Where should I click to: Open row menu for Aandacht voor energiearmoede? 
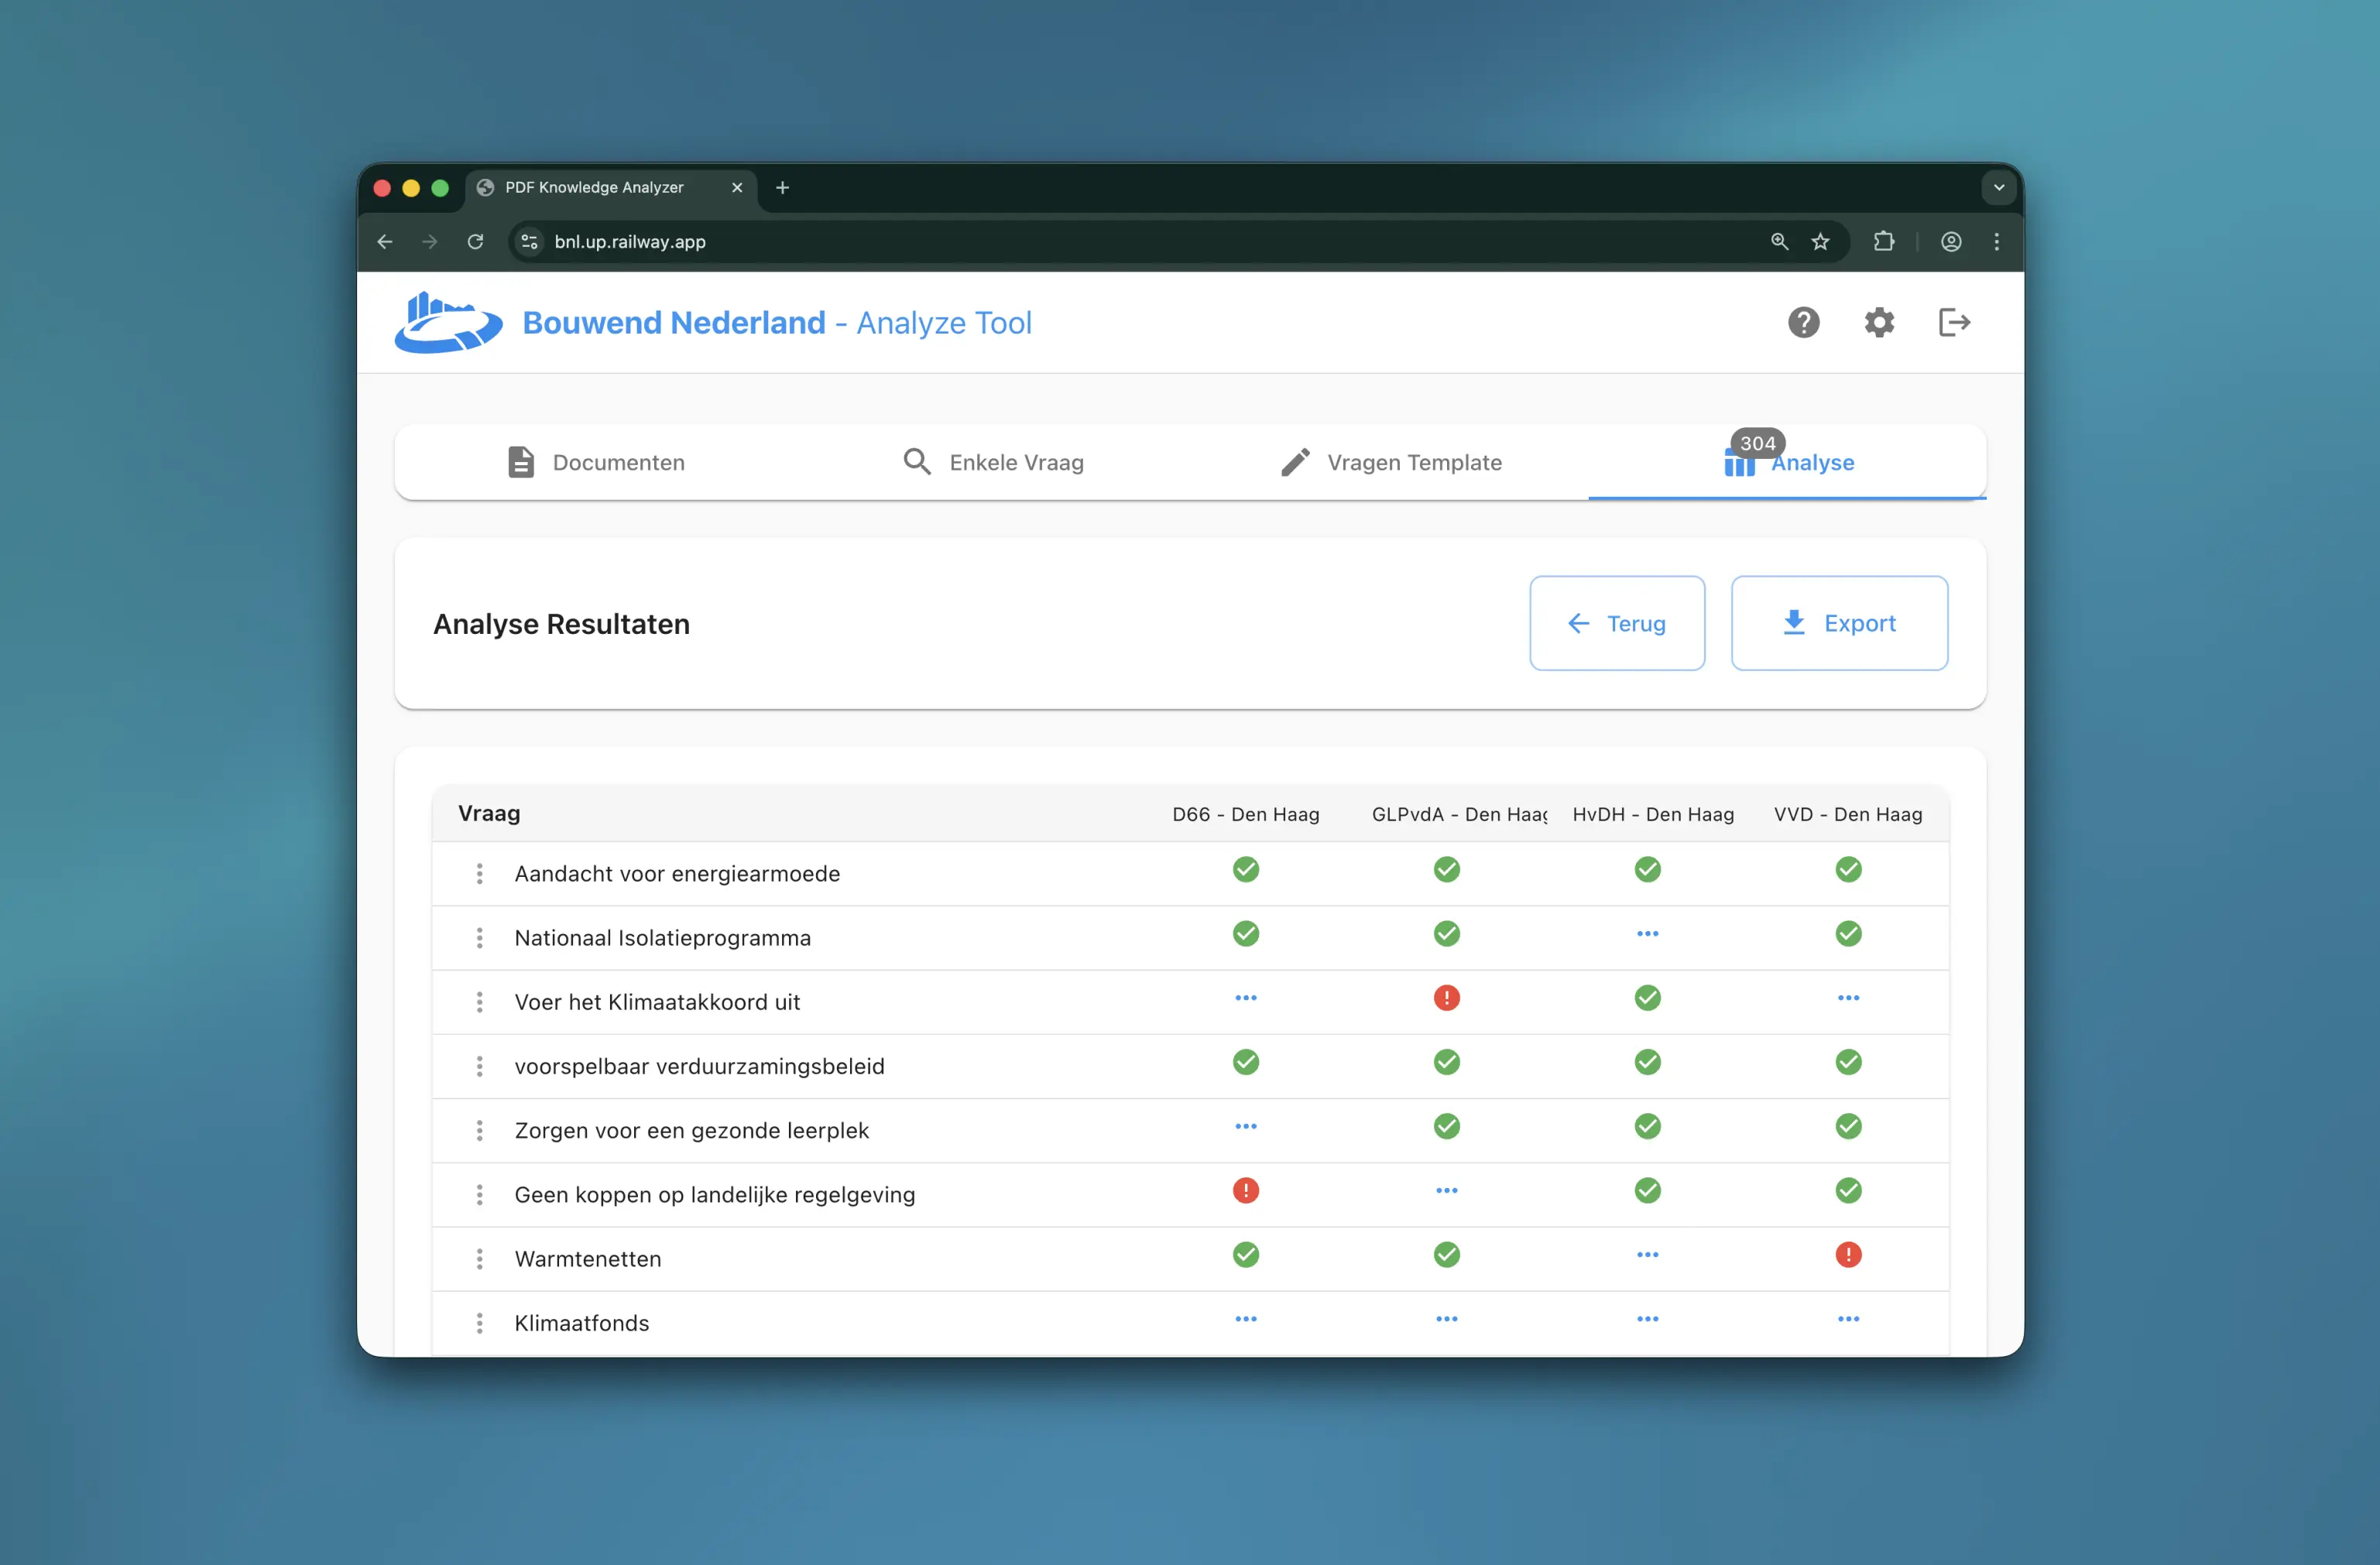point(480,873)
